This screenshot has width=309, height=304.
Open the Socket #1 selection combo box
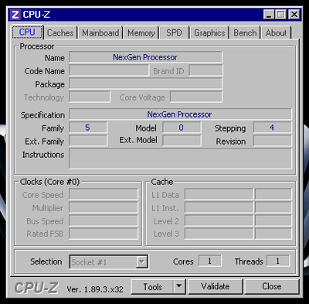point(109,262)
